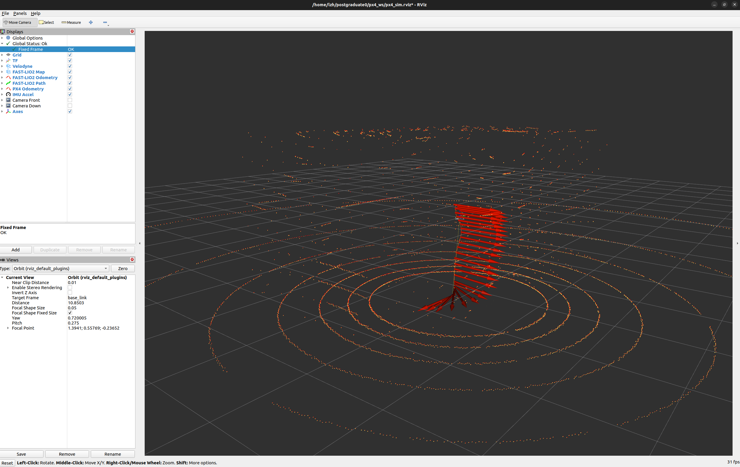Screen dimensions: 740x467
Task: Close the Views panel
Action: click(132, 259)
